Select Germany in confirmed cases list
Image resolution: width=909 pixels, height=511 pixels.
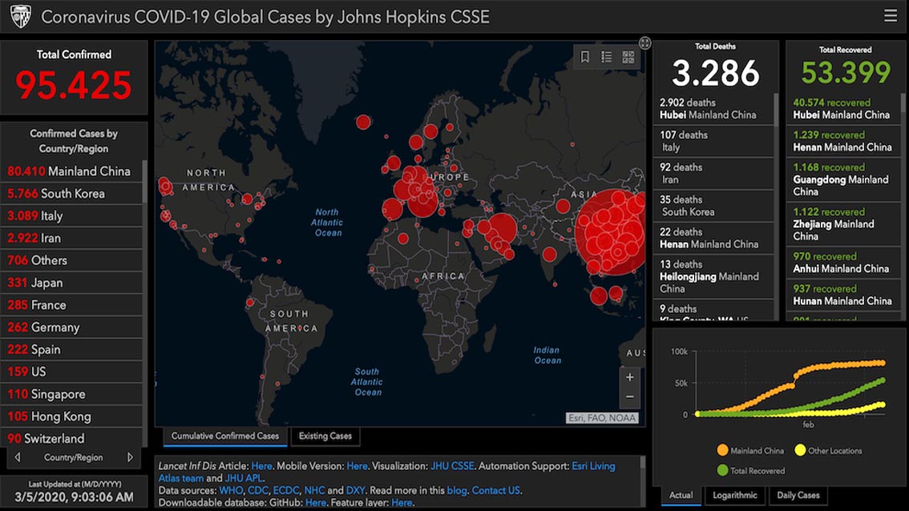click(x=71, y=328)
